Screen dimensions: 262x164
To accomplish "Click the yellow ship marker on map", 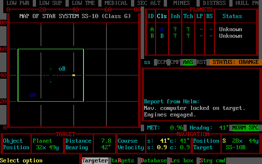I will click(x=74, y=75).
